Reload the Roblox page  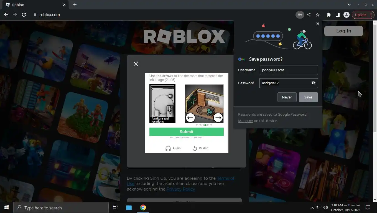[24, 15]
